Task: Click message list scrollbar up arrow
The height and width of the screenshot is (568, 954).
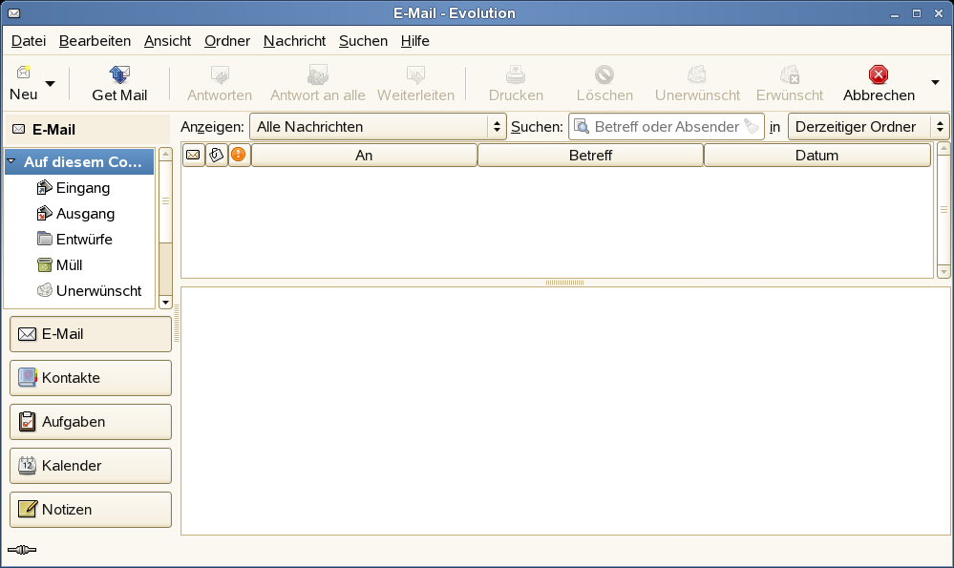Action: point(943,148)
